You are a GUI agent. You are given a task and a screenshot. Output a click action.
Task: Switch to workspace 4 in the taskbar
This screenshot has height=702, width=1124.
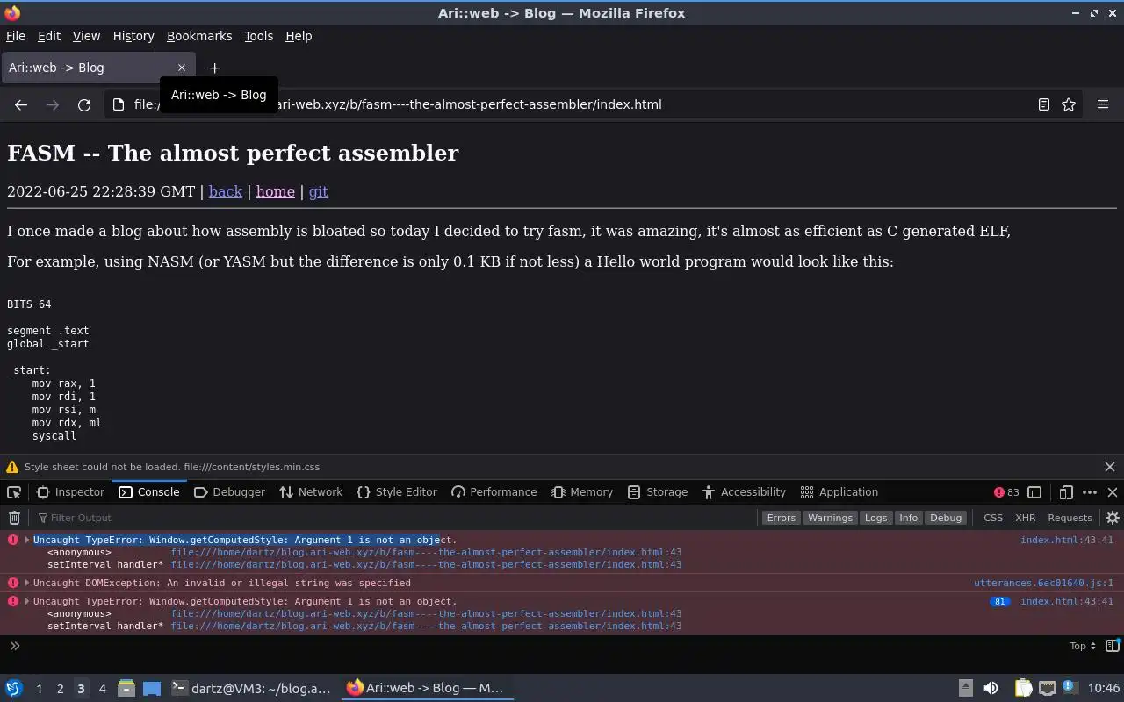102,689
